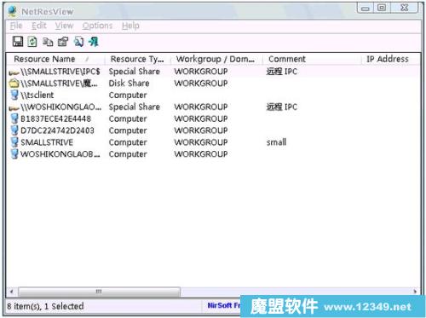Viewport: 426px width, 318px height.
Task: Click the folder icon of the Disk Share row
Action: click(14, 84)
